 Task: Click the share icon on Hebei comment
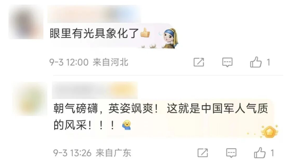(199, 62)
